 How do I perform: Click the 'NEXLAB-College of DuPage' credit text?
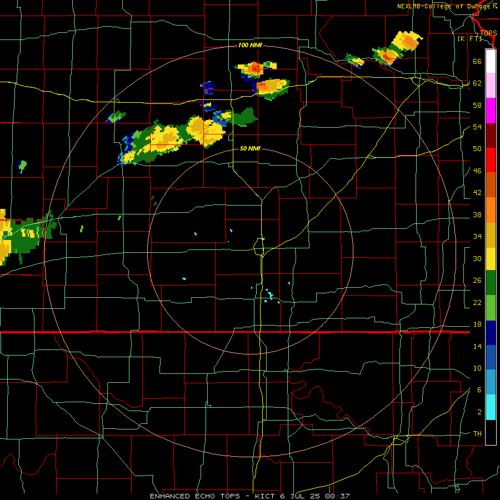[443, 6]
